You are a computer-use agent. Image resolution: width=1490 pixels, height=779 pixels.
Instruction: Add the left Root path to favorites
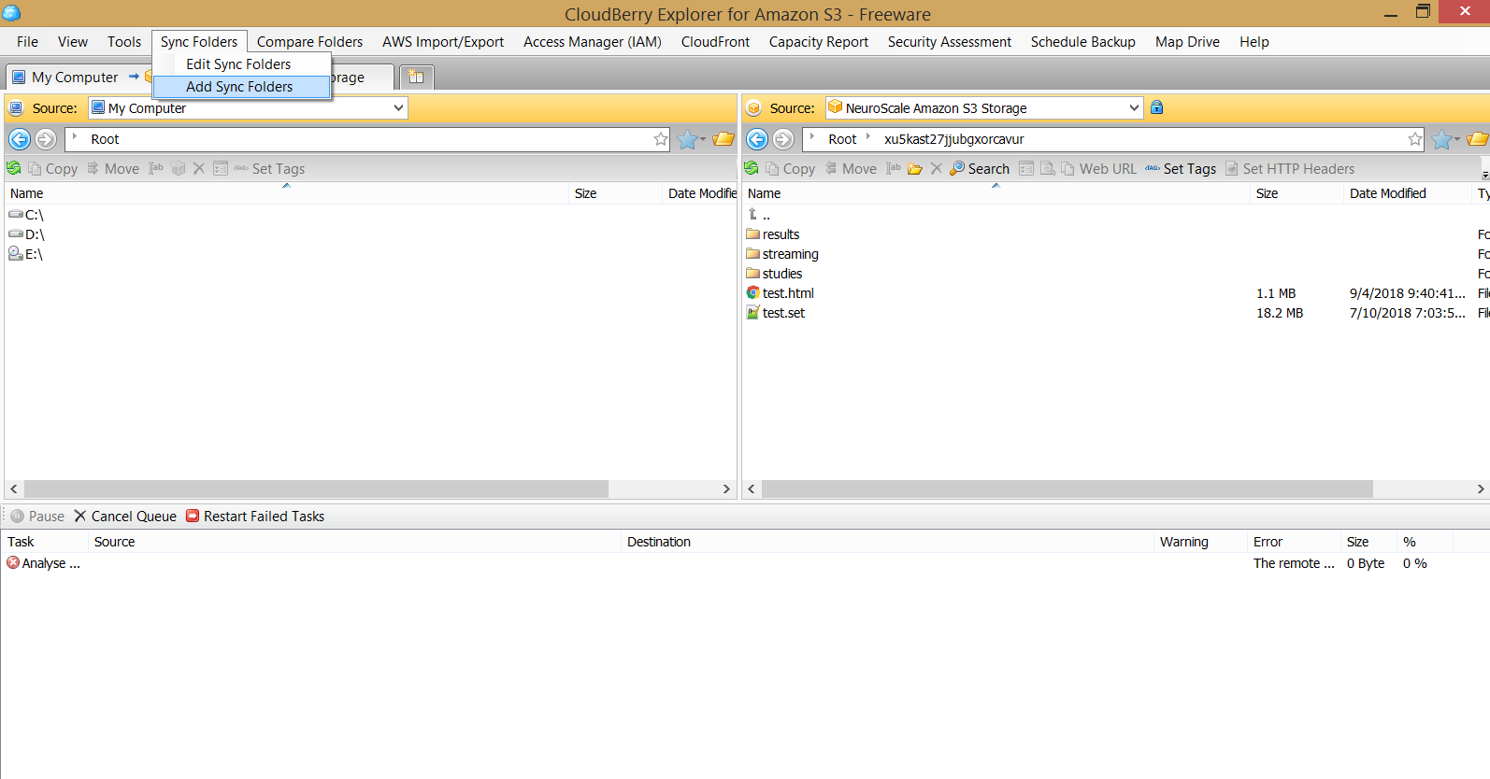click(x=661, y=139)
